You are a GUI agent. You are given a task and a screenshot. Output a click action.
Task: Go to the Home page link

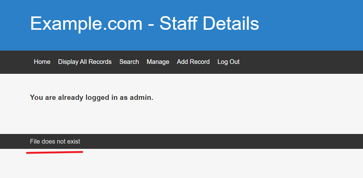pos(42,62)
